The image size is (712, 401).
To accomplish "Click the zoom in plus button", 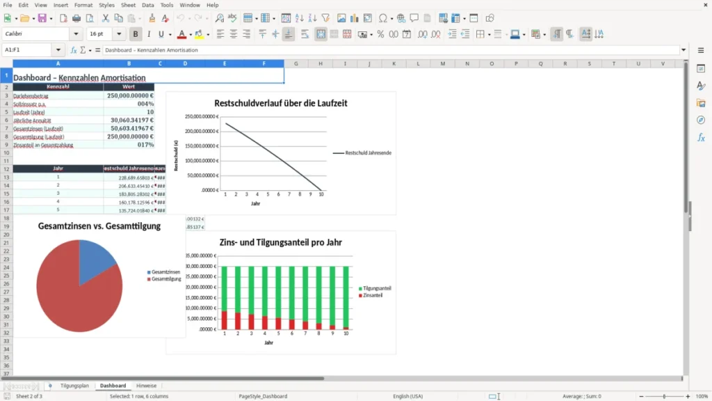I will 688,396.
